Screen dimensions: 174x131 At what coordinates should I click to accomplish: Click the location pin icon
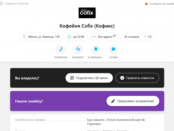[x=24, y=37]
